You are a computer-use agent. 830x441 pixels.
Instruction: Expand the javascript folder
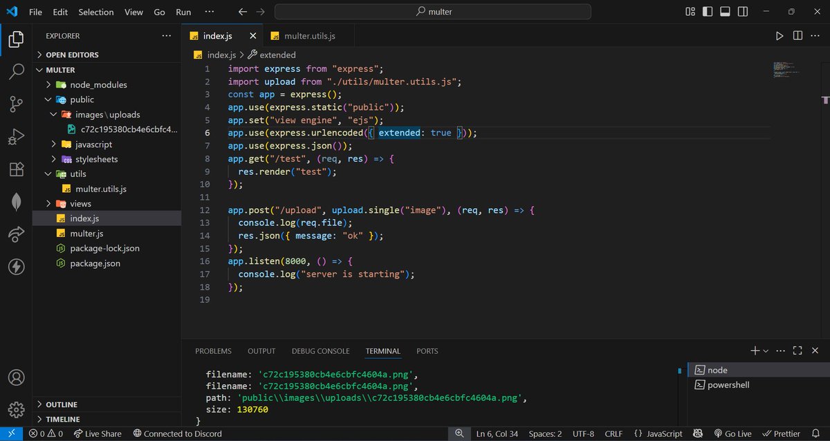[107, 144]
